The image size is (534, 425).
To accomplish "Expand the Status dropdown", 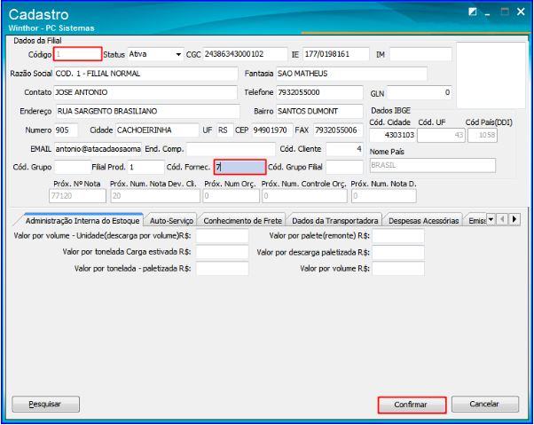I will coord(178,54).
